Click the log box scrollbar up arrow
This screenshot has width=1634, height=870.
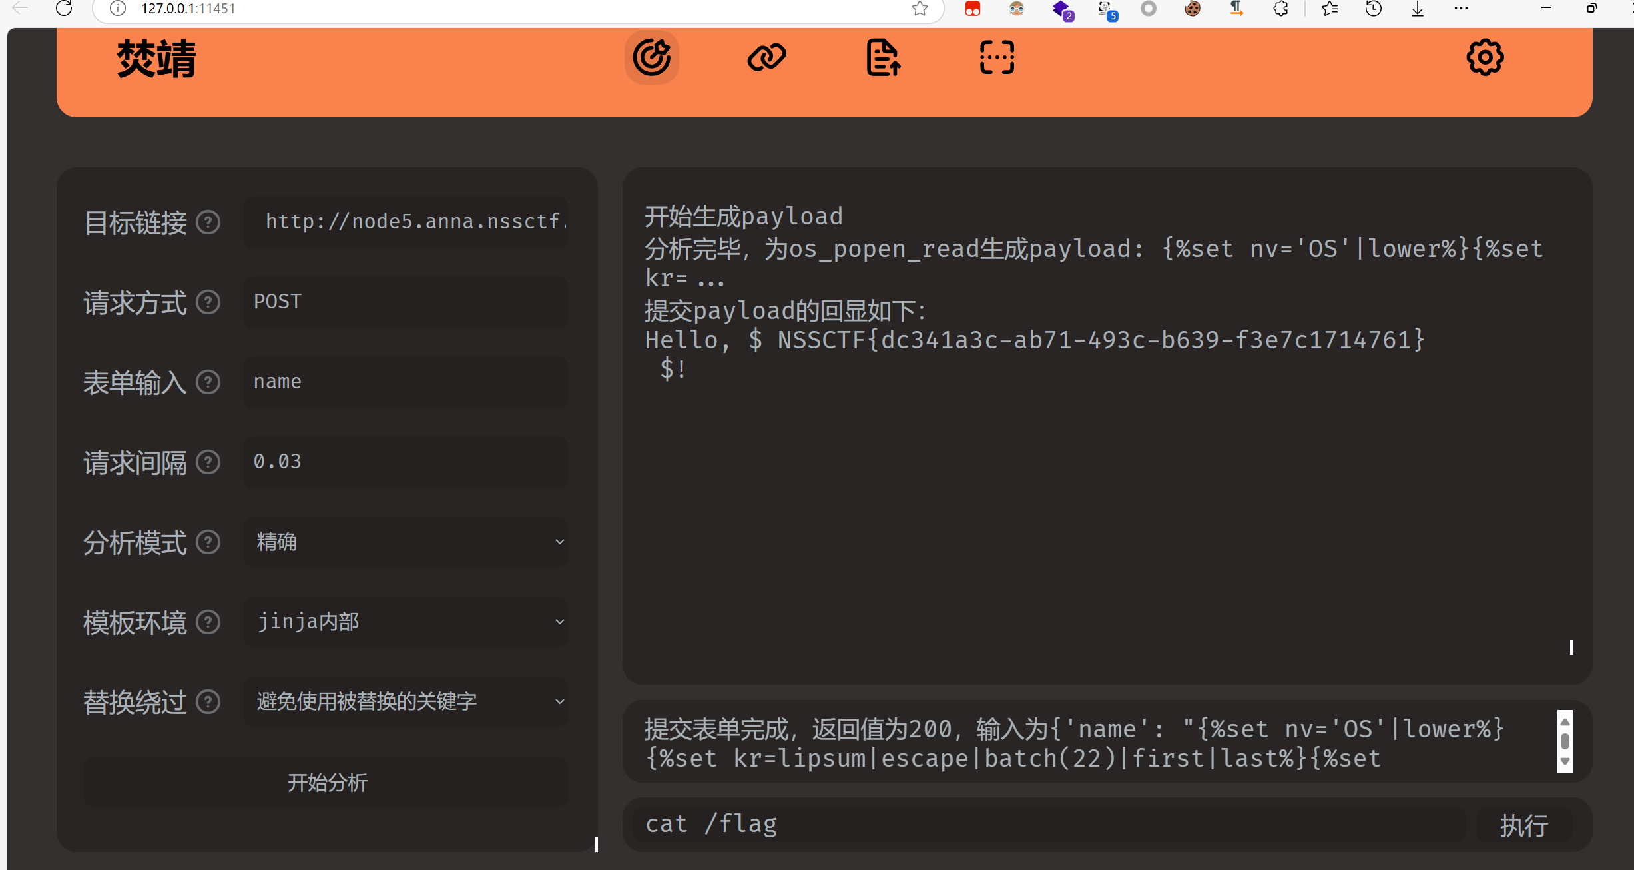click(1565, 721)
